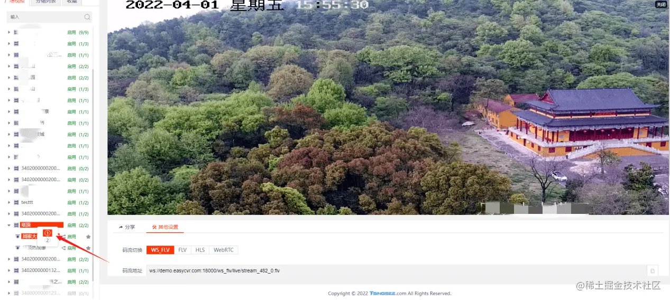Image resolution: width=670 pixels, height=300 pixels.
Task: Open the Tsingsee.com footer link
Action: (x=388, y=293)
